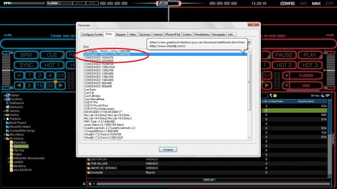Image resolution: width=337 pixels, height=189 pixels.
Task: Expand the Genres tree node
Action: point(5,111)
